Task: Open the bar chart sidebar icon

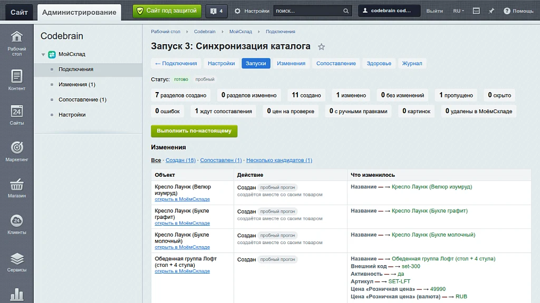Action: pos(16,295)
